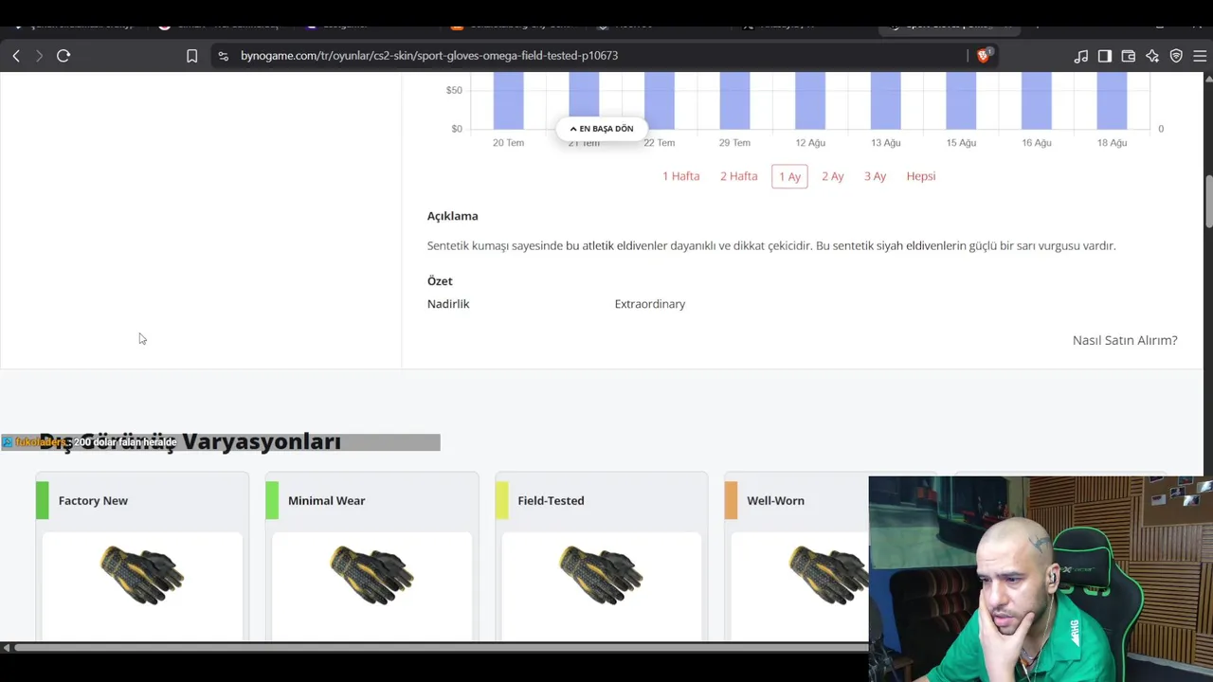
Task: Open the Well-Worn variation card title
Action: [775, 500]
